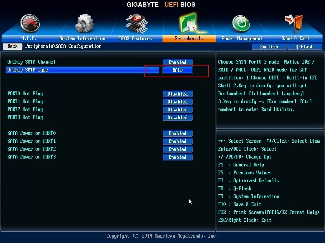The width and height of the screenshot is (325, 243).
Task: Select the SATA Power on PORT3 label
Action: (31, 157)
